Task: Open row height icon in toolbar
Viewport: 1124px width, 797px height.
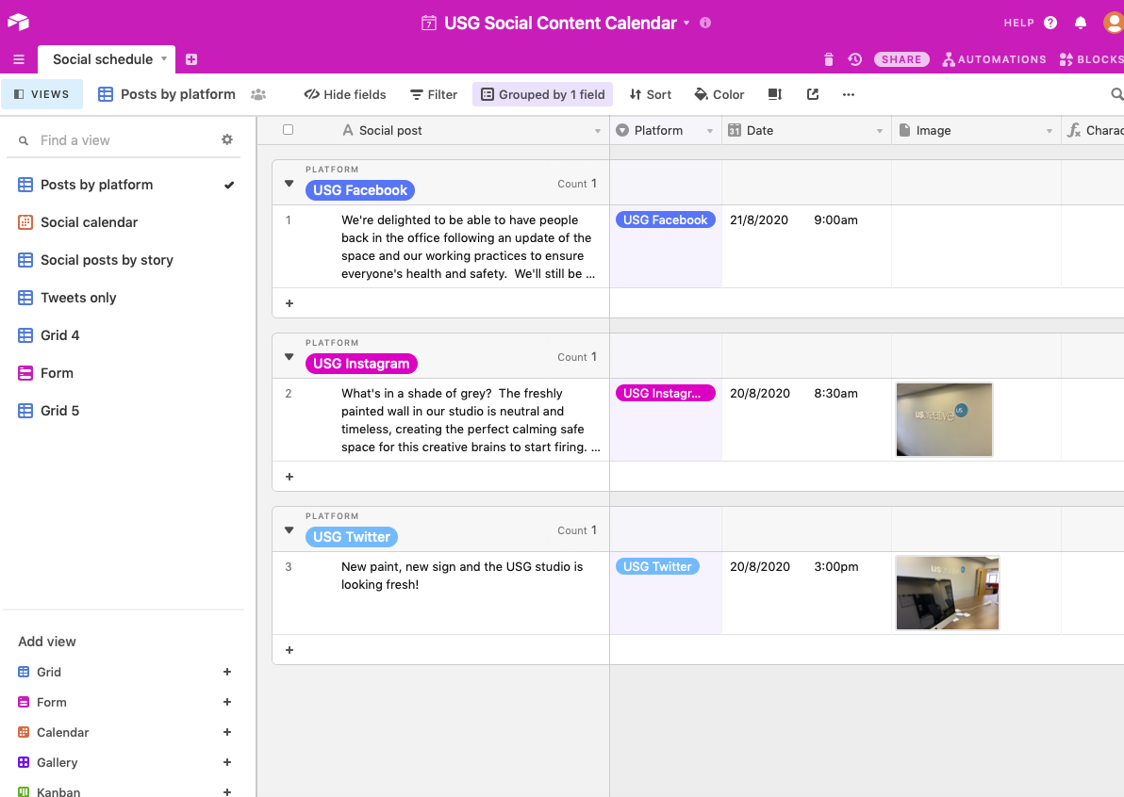Action: 775,94
